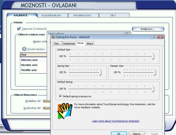
Task: Close the Cyborg Evo Force properties dialog
Action: pyautogui.click(x=160, y=37)
